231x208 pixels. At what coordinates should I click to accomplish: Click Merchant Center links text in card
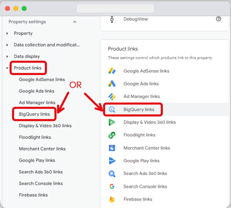(147, 148)
